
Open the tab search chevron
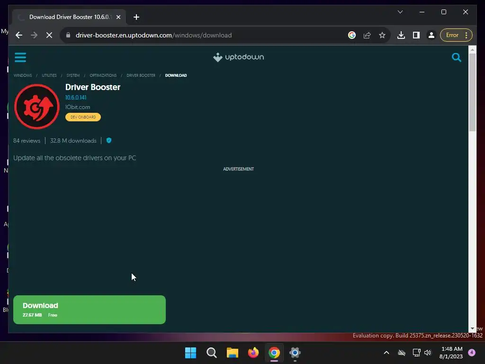click(400, 12)
